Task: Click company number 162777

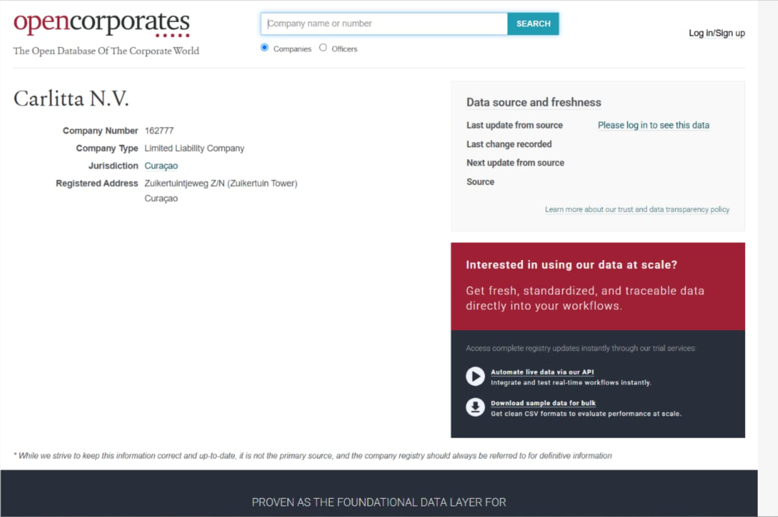Action: coord(159,131)
